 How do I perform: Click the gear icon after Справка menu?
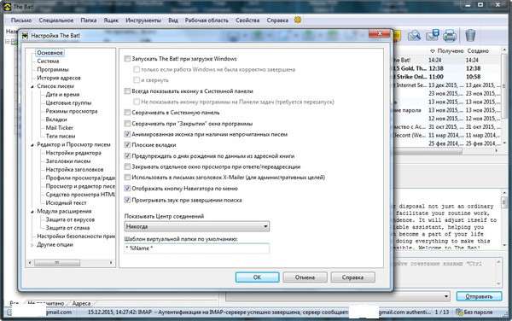tap(298, 20)
